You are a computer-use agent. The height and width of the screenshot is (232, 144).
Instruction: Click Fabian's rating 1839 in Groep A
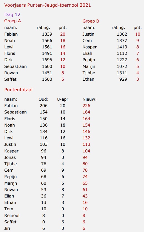(x=47, y=34)
